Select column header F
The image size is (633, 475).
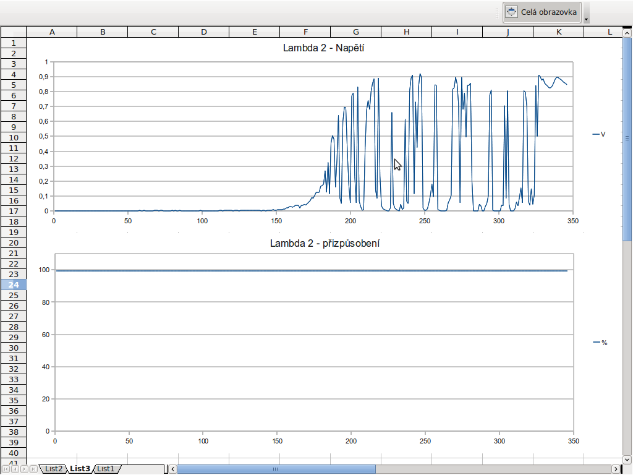coord(305,32)
